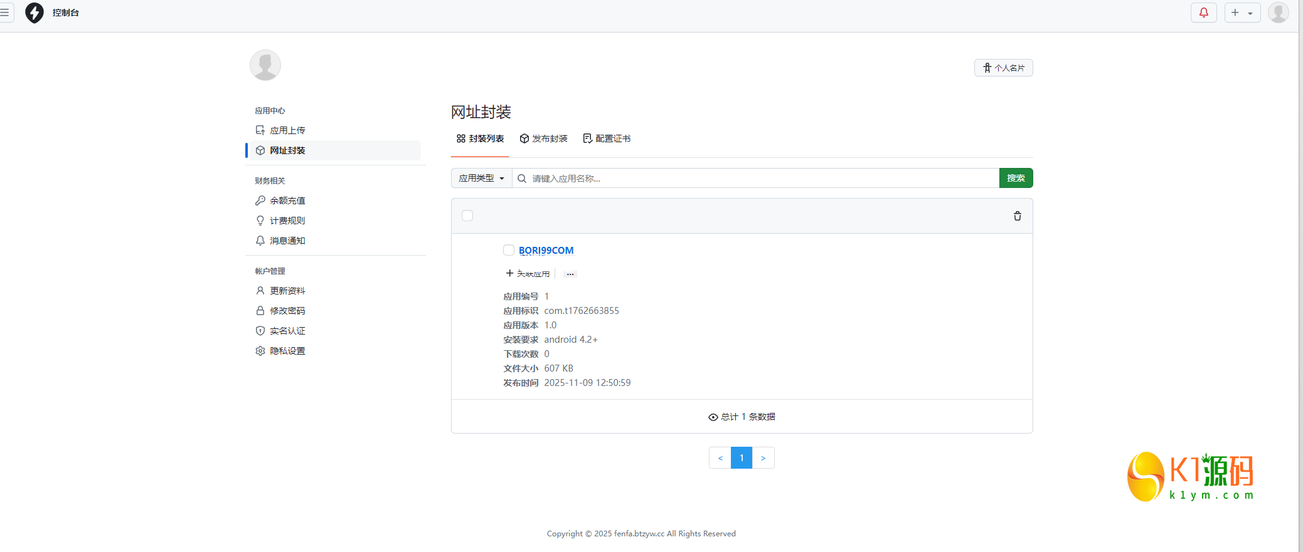This screenshot has height=552, width=1303.
Task: Check the BORI99COM app checkbox
Action: click(509, 250)
